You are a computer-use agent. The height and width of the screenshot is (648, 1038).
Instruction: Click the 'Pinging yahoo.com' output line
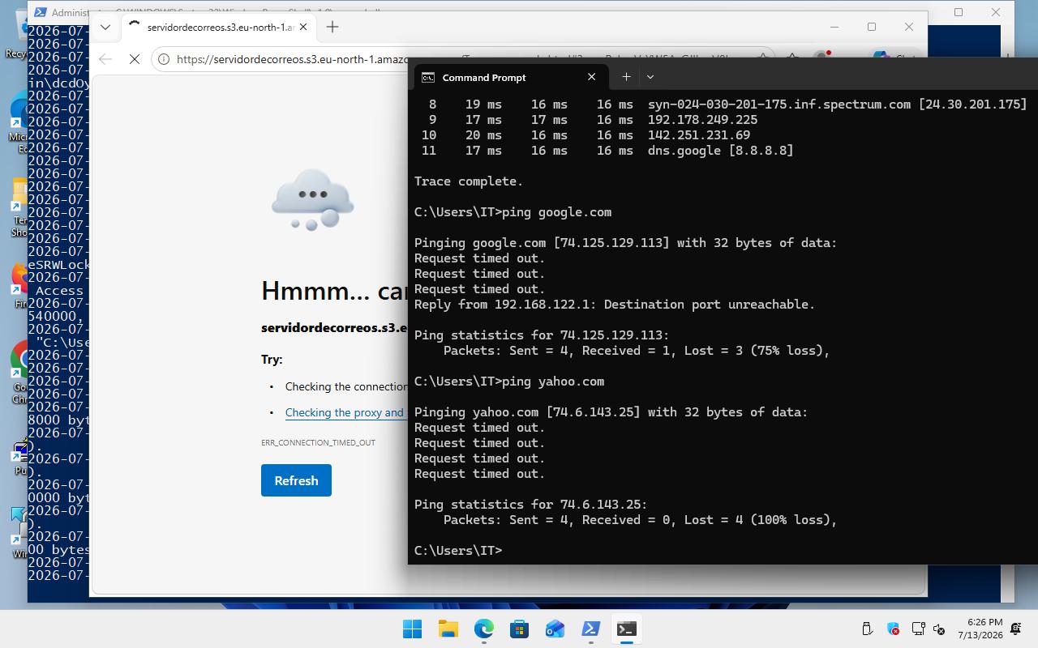[611, 412]
